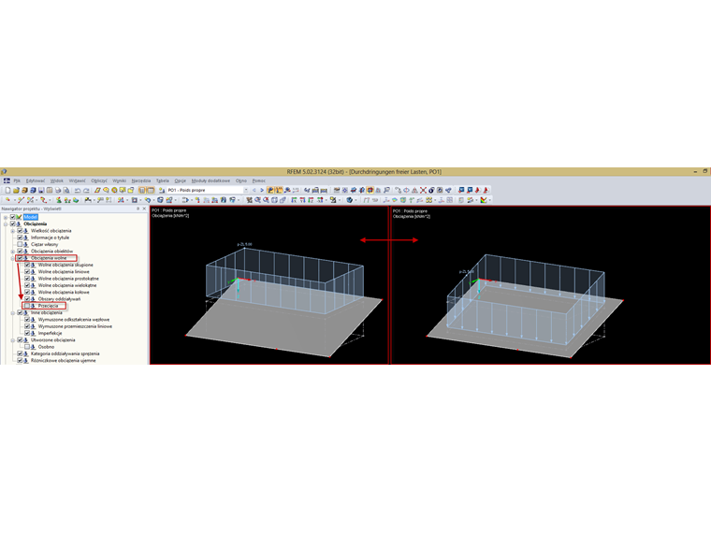Select Wymuszone odkształcenia węzłowe item
This screenshot has width=711, height=533.
74,320
